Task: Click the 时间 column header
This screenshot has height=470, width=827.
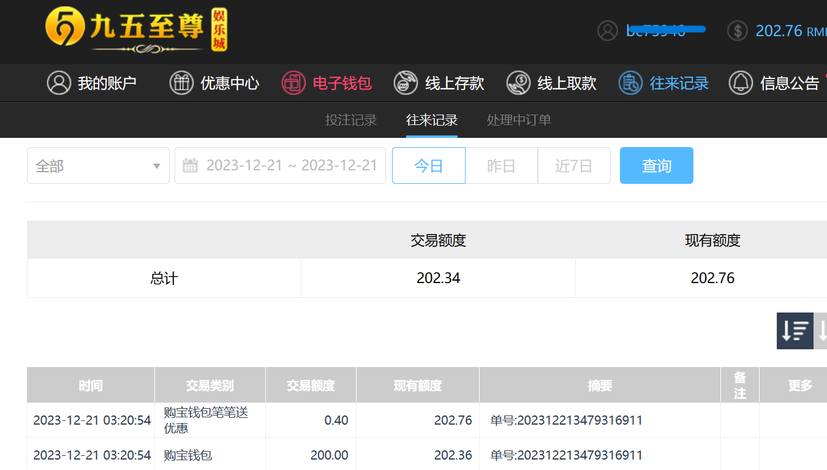Action: click(91, 385)
